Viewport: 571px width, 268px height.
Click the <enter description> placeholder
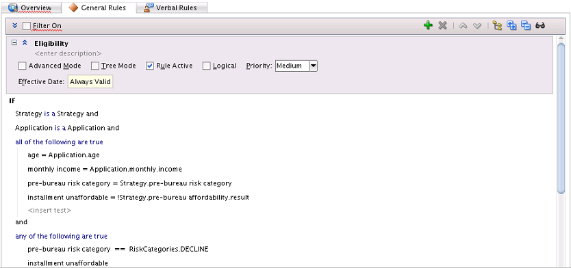[68, 53]
